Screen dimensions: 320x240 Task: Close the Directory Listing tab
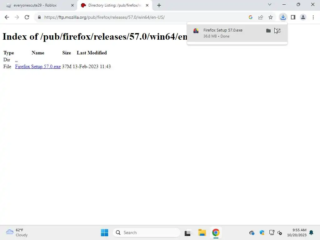pyautogui.click(x=147, y=5)
